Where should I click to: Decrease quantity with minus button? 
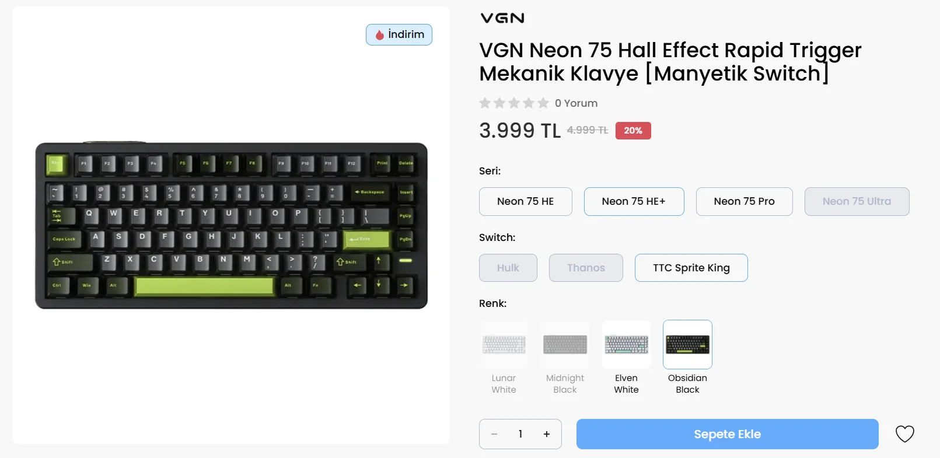(494, 434)
